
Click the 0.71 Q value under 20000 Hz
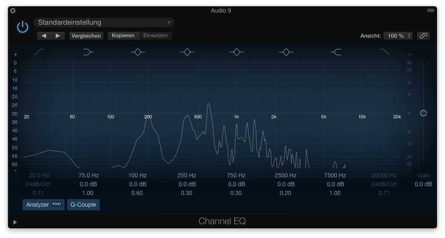point(384,193)
